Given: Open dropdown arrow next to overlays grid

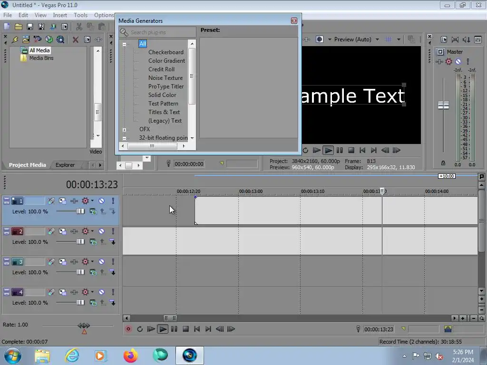Looking at the screenshot, I should [x=399, y=39].
